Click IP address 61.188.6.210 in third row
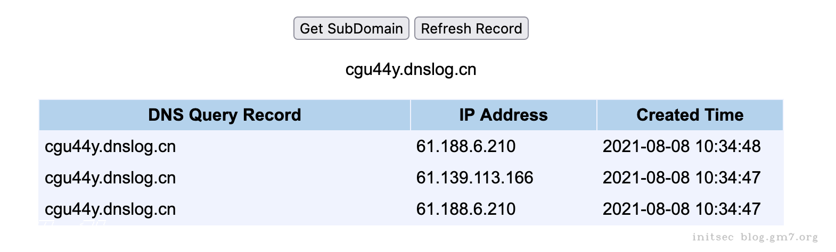The image size is (836, 252). (465, 209)
